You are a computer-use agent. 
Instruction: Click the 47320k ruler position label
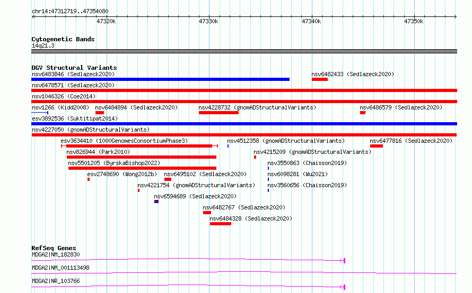click(x=106, y=21)
